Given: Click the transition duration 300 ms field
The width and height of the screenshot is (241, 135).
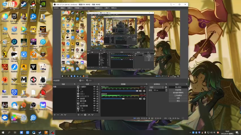Looking at the screenshot, I should pyautogui.click(x=159, y=90).
